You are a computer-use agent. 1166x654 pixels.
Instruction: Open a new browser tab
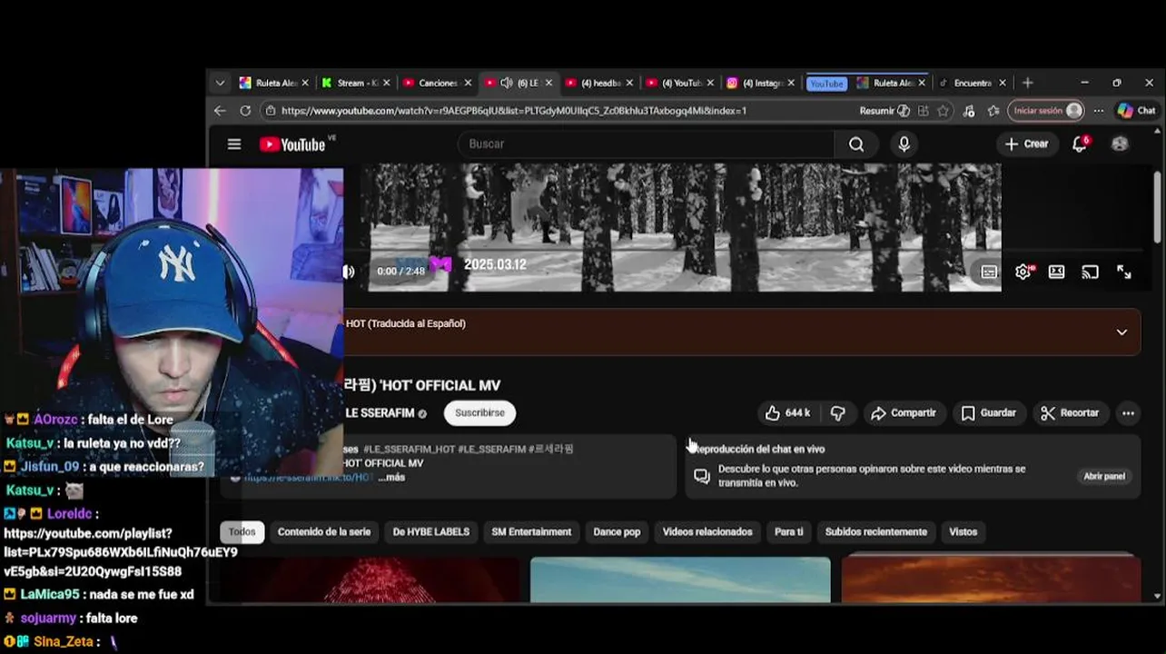(1027, 83)
